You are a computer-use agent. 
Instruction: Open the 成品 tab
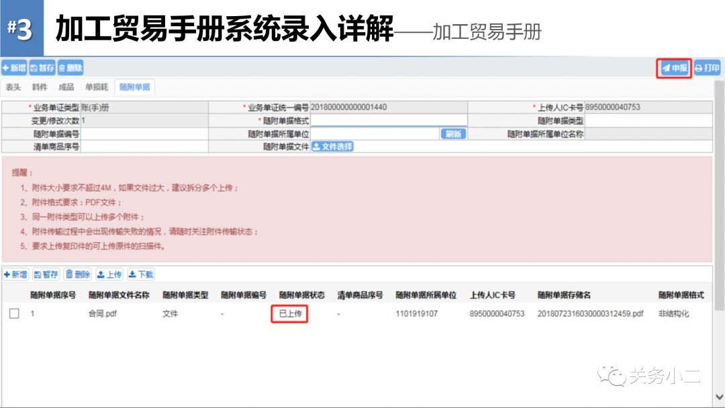tap(66, 87)
